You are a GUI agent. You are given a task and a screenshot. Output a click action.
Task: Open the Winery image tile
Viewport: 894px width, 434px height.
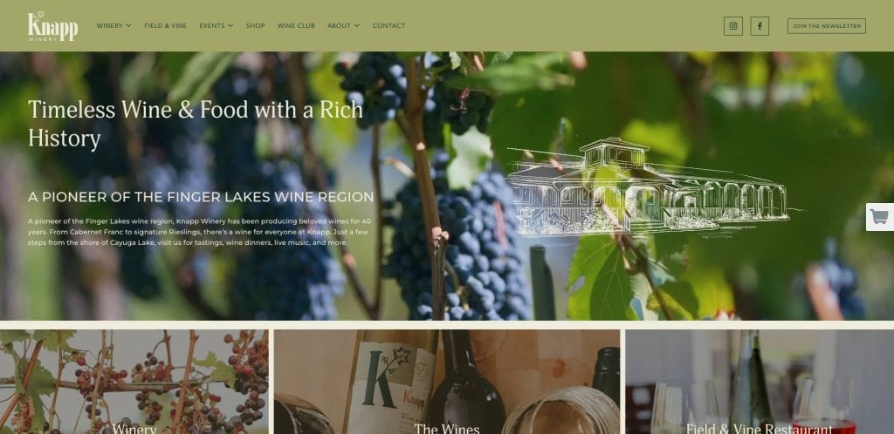pyautogui.click(x=134, y=382)
